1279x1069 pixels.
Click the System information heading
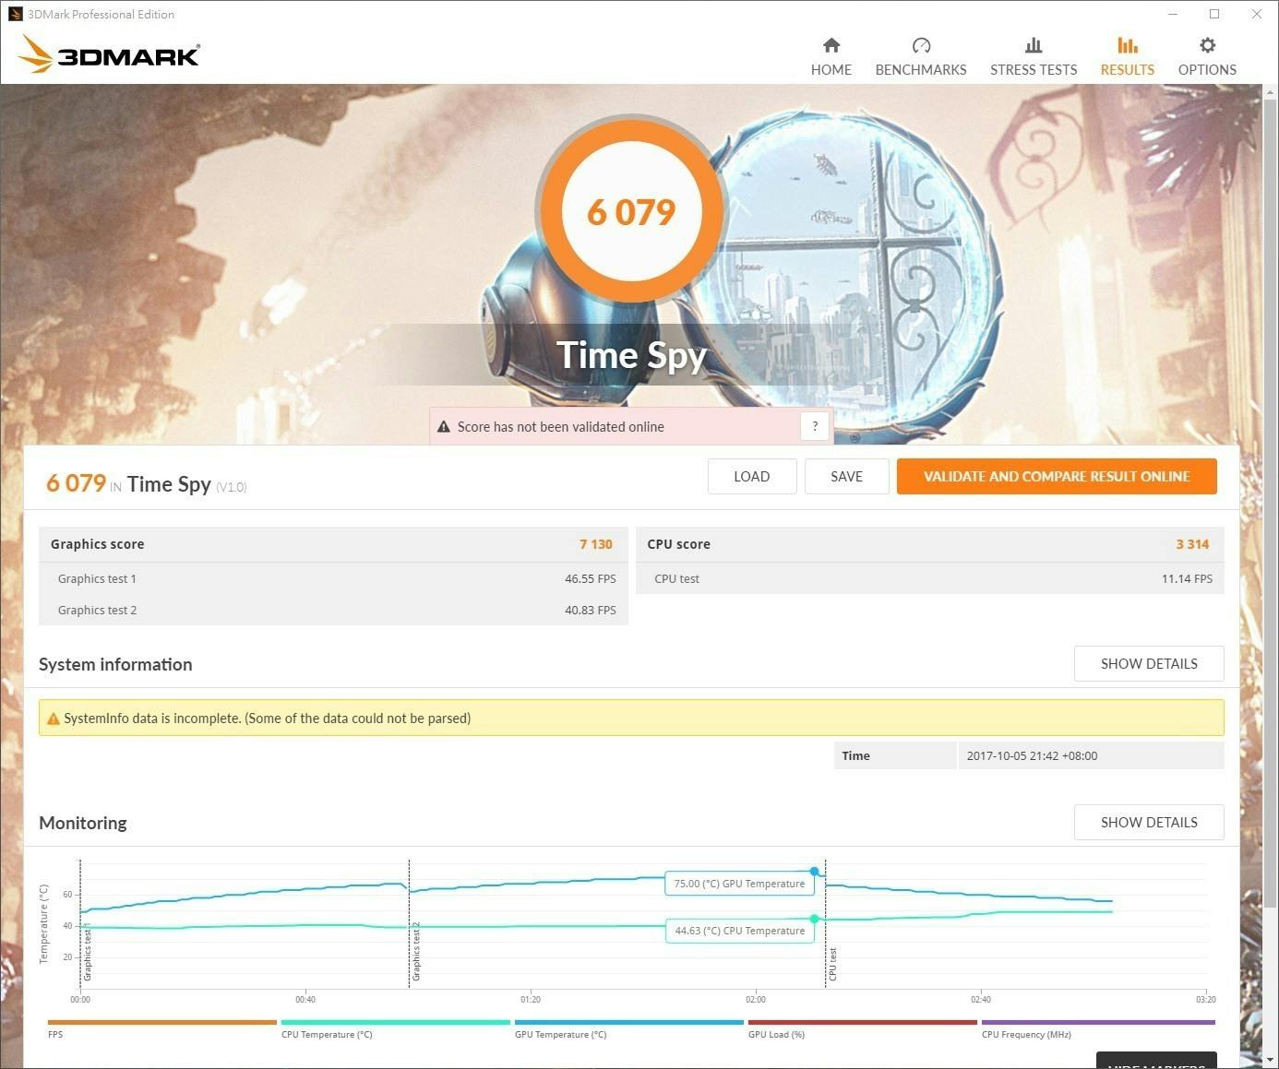click(115, 665)
